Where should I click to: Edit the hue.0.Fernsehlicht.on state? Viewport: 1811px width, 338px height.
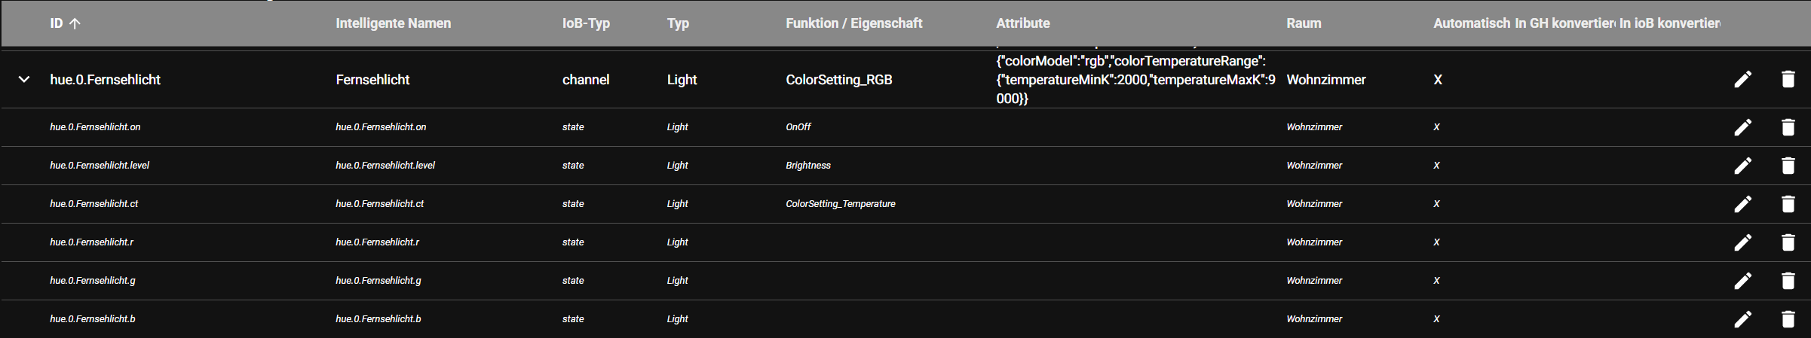[x=1742, y=127]
